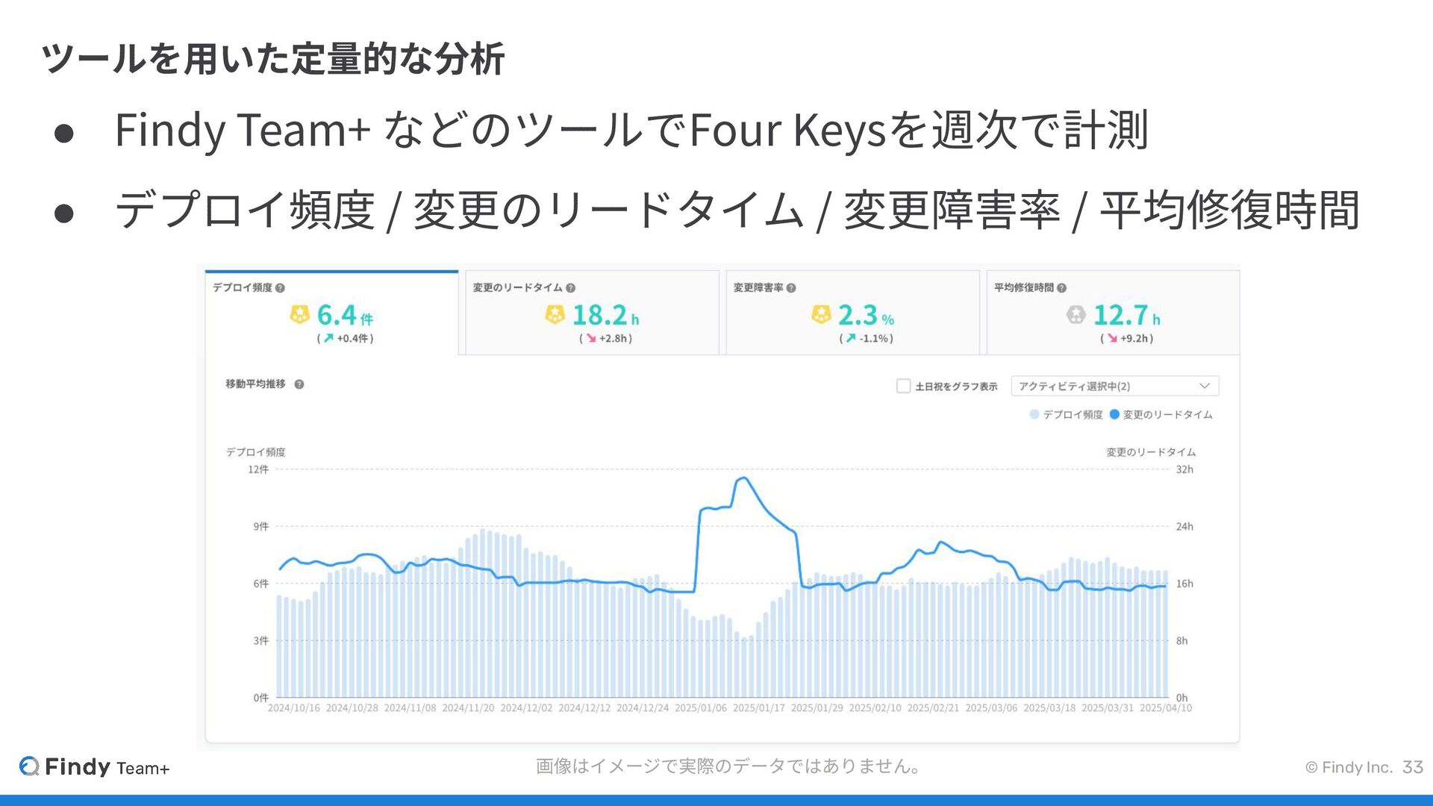
Task: Click gold badge icon beside 2.3%
Action: pyautogui.click(x=820, y=315)
